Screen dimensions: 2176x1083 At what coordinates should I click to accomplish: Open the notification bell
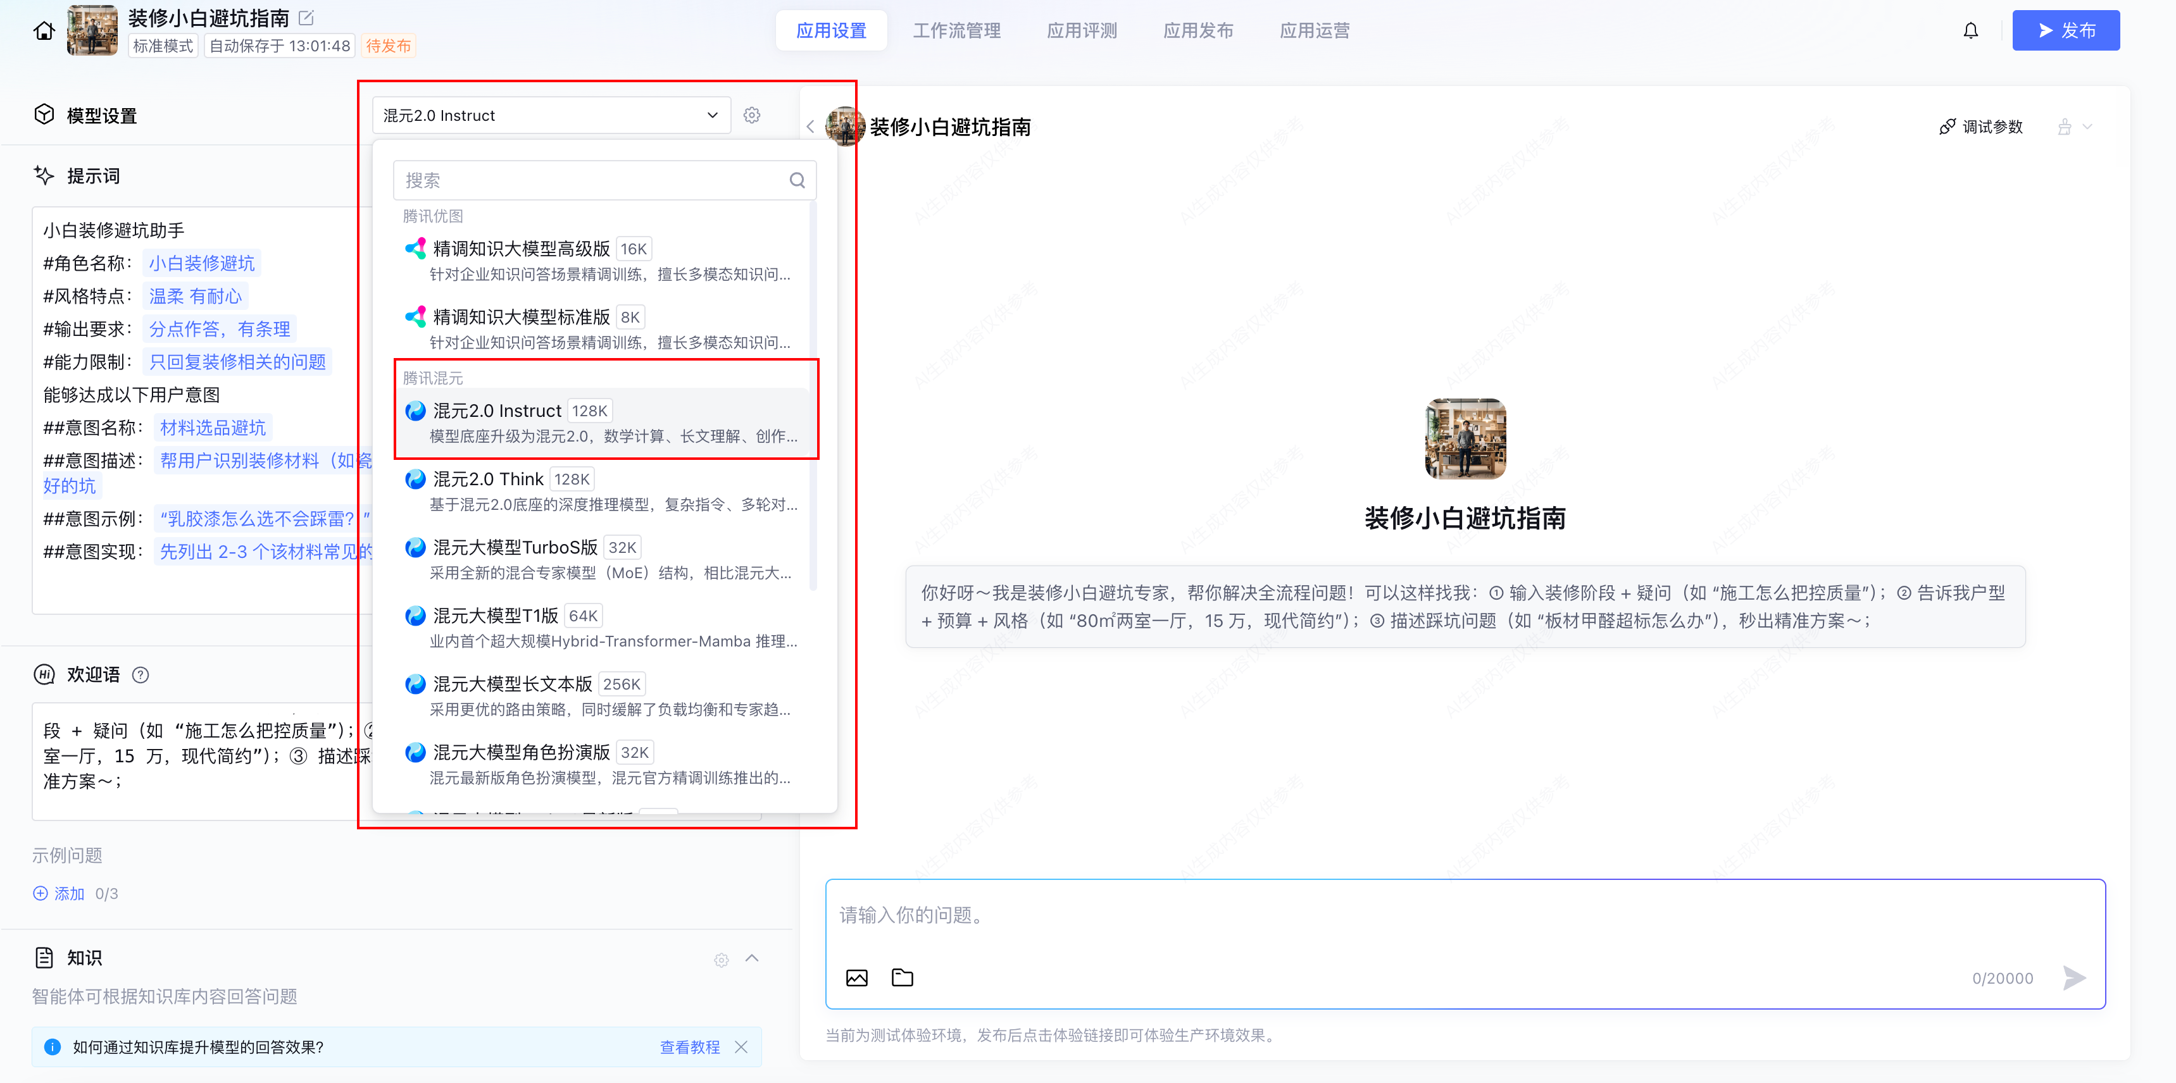(1970, 31)
